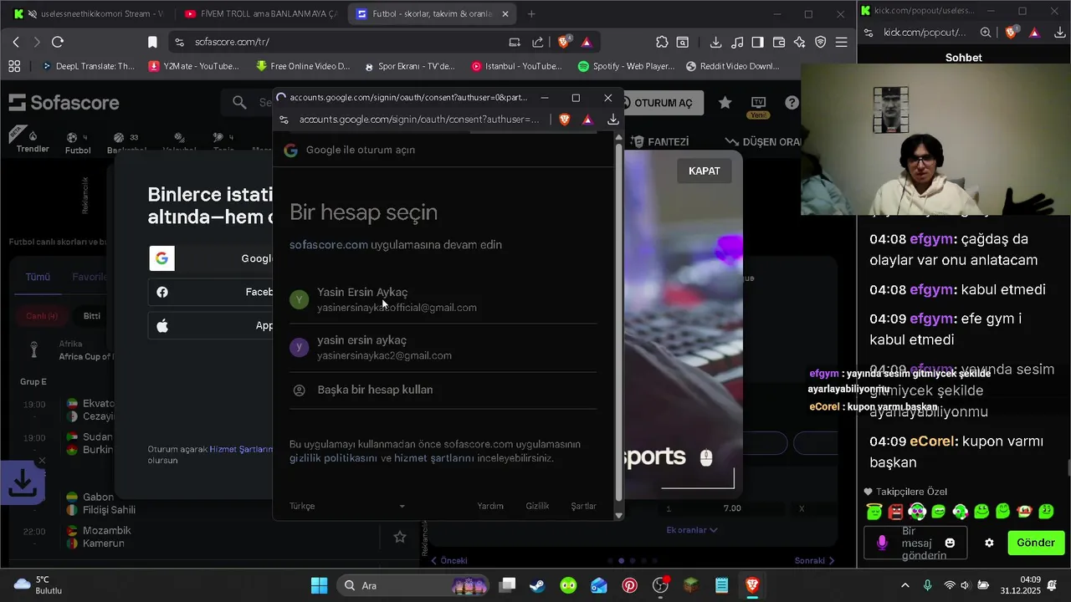Open the Türkçe language dropdown

[x=347, y=506]
